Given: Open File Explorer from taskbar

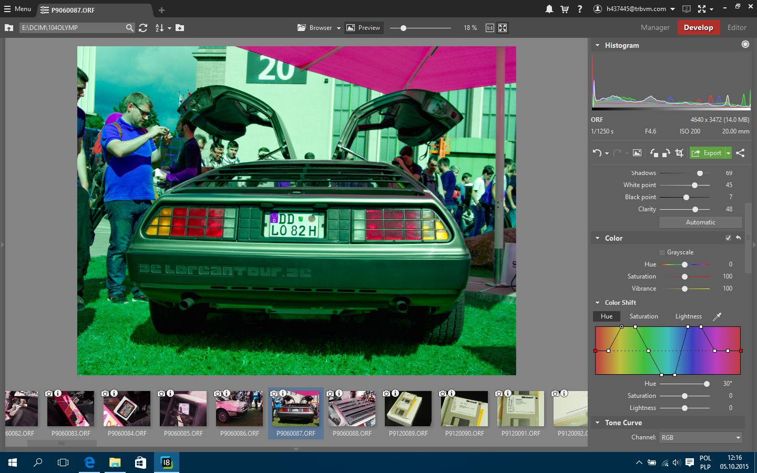Looking at the screenshot, I should click(x=115, y=462).
